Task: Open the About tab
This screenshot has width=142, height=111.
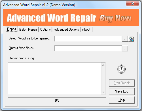Action: [x=86, y=30]
